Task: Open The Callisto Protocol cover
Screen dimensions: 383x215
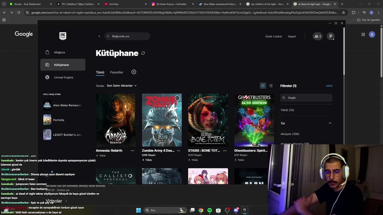Action: 115,176
